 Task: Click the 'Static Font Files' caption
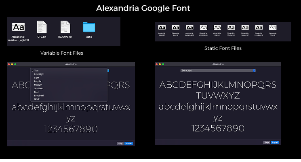click(223, 48)
